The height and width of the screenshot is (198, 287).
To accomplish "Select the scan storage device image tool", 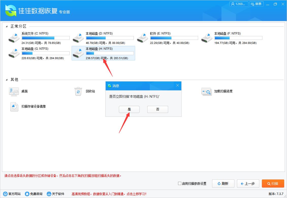I will click(14, 107).
